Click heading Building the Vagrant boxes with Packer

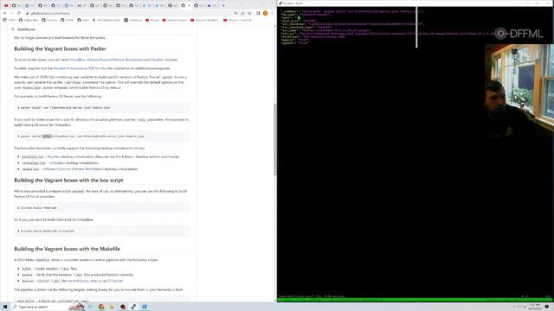point(60,48)
